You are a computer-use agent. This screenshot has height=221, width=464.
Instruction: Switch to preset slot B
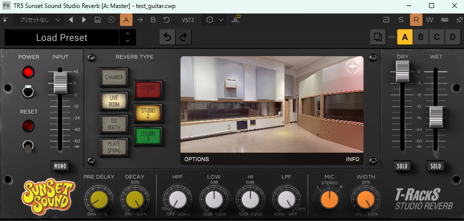click(421, 37)
